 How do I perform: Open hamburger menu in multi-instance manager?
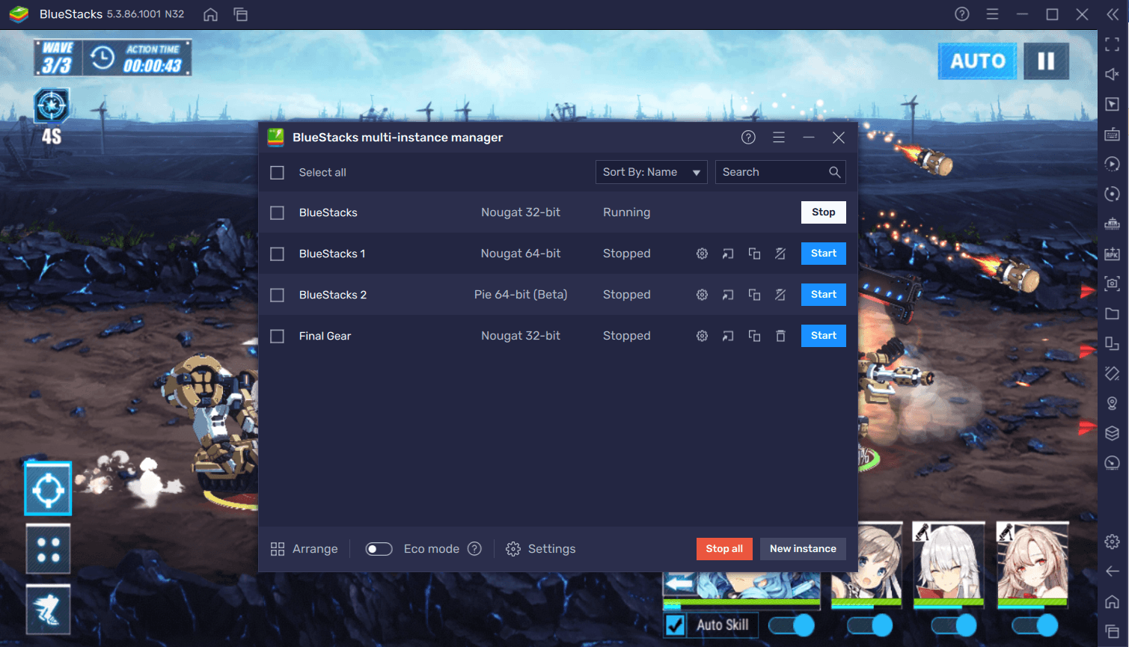(779, 138)
